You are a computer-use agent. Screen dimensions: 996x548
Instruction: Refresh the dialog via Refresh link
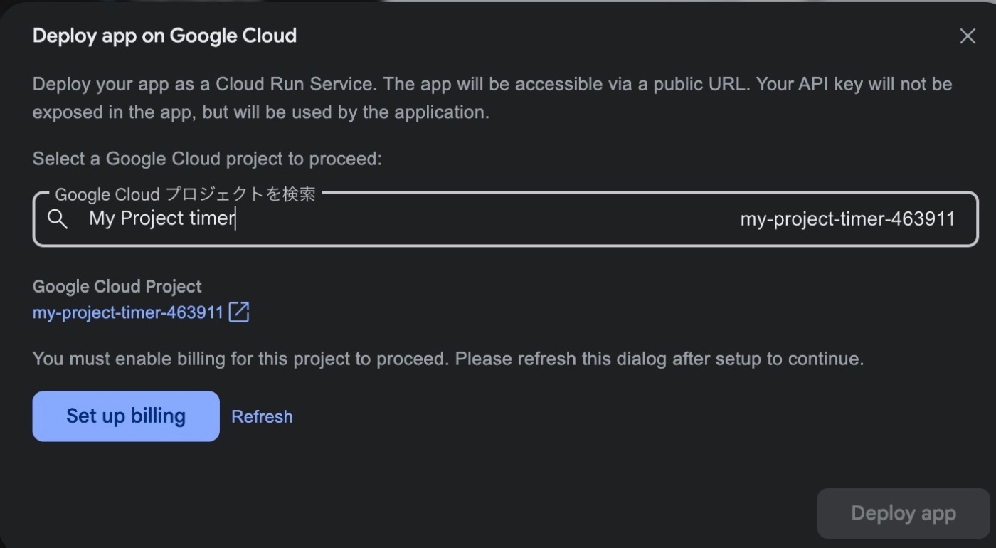pos(262,416)
